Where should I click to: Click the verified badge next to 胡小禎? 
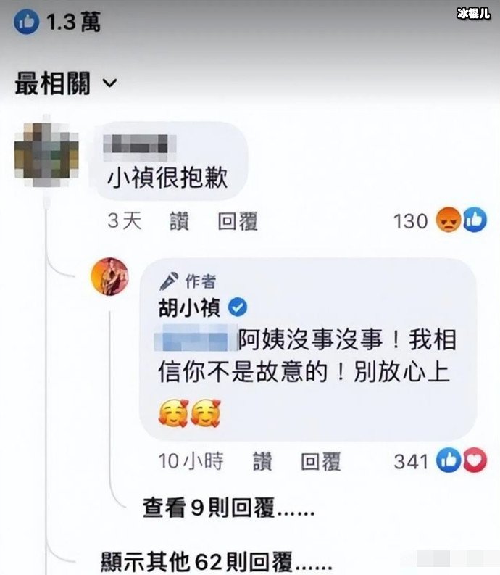pos(238,307)
